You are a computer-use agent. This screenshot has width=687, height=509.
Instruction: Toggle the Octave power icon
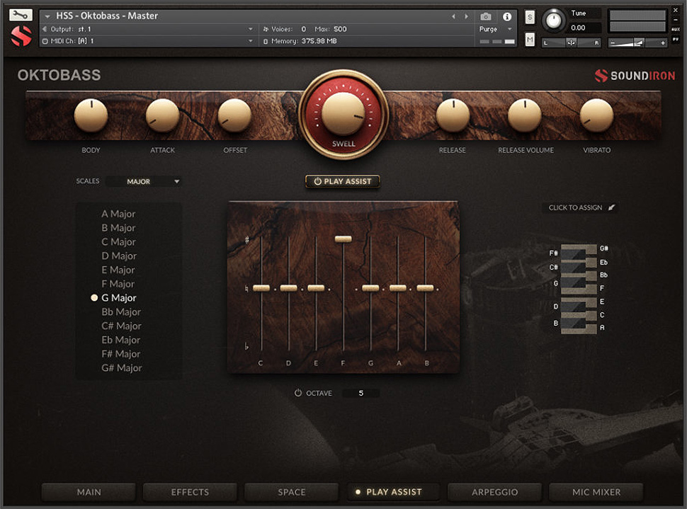coord(298,393)
